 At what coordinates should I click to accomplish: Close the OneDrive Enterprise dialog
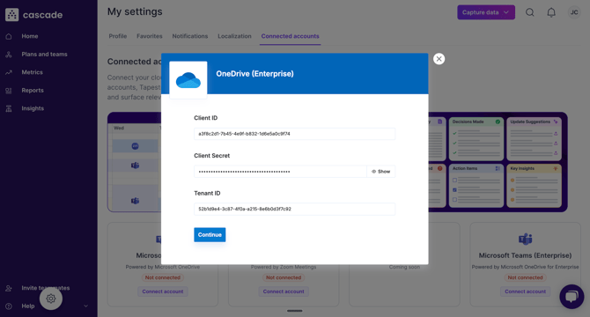tap(439, 59)
